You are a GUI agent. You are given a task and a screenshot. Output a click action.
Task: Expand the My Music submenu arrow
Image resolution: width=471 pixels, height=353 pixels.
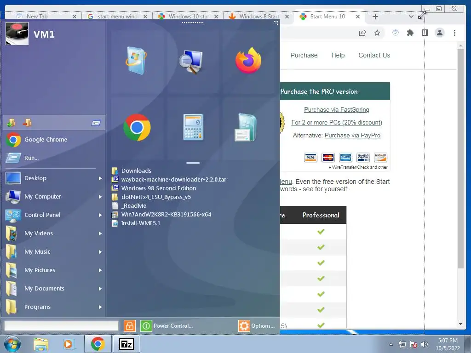pyautogui.click(x=100, y=252)
